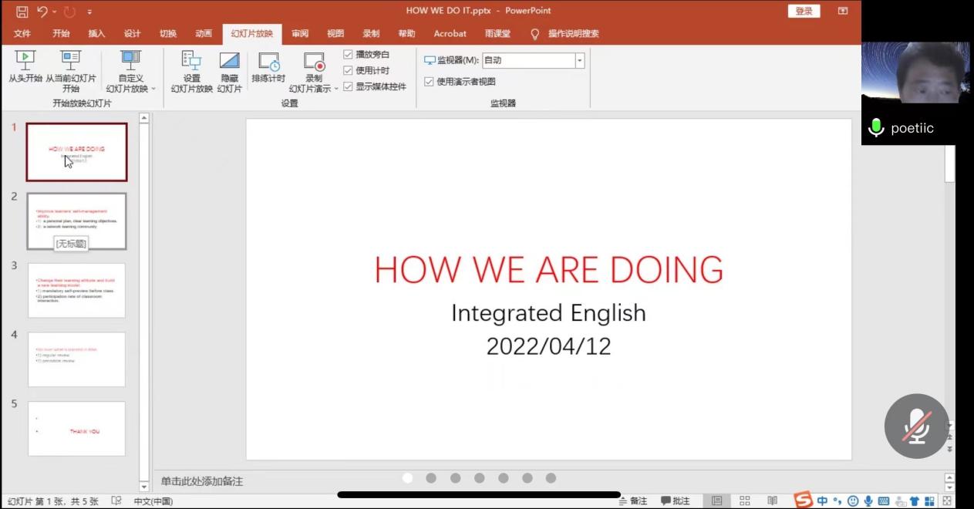The height and width of the screenshot is (509, 974).
Task: Click the undo arrow icon
Action: coord(42,12)
